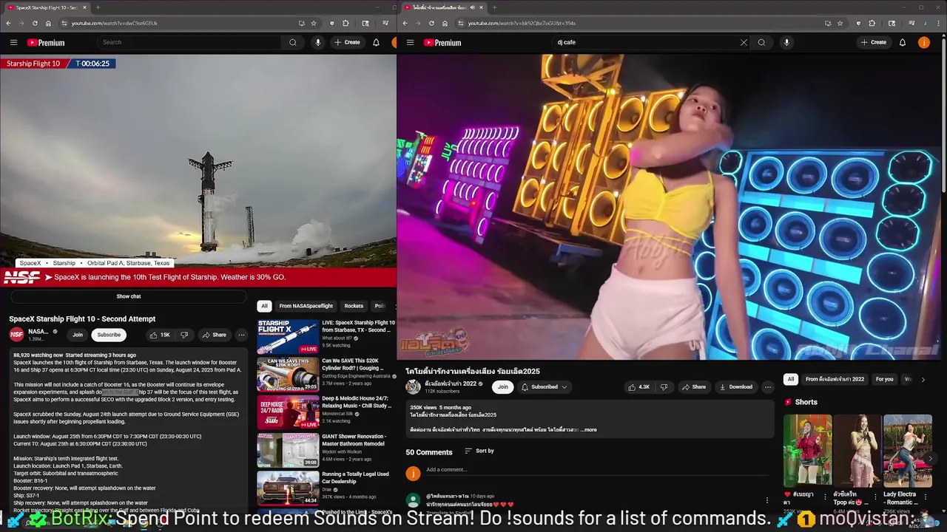Image resolution: width=947 pixels, height=532 pixels.
Task: Click the left browser's address bar URL
Action: 115,23
